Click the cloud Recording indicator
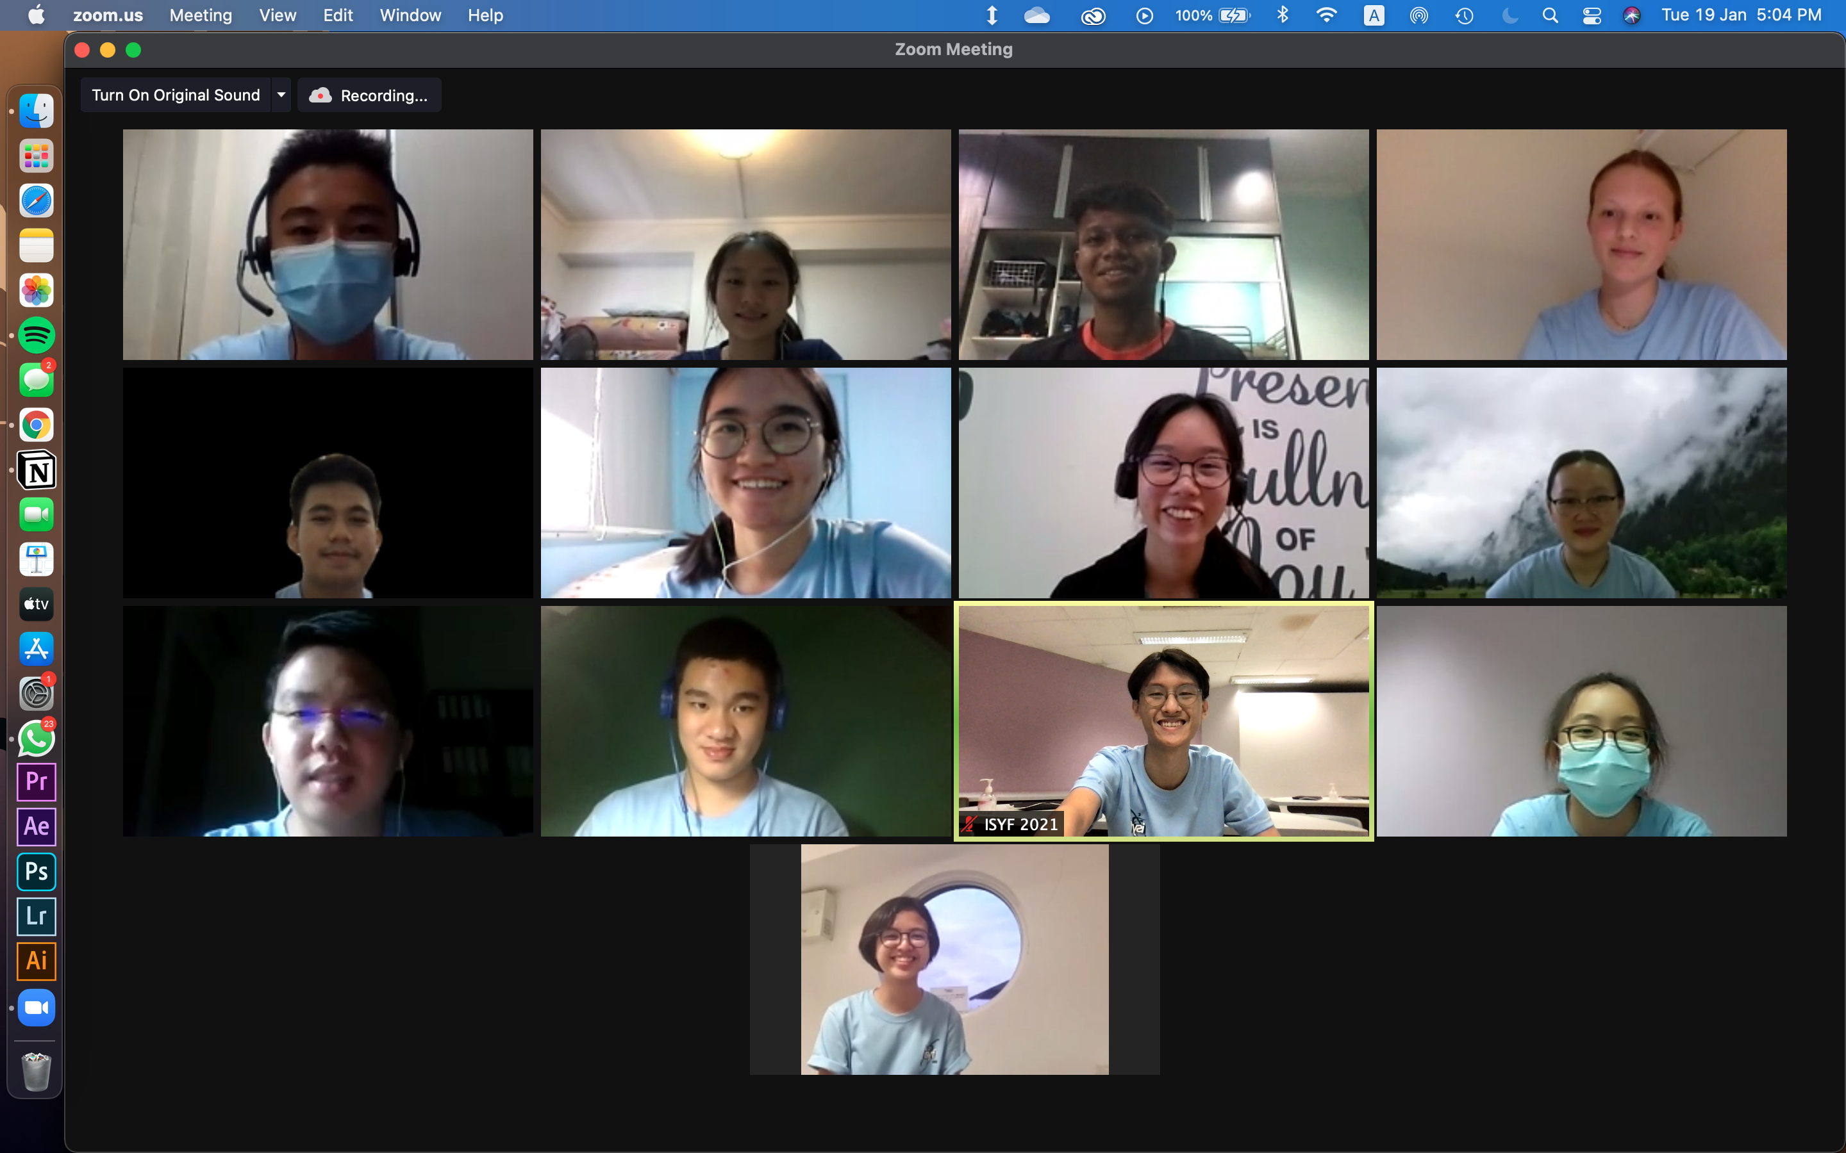This screenshot has height=1153, width=1846. pos(369,95)
